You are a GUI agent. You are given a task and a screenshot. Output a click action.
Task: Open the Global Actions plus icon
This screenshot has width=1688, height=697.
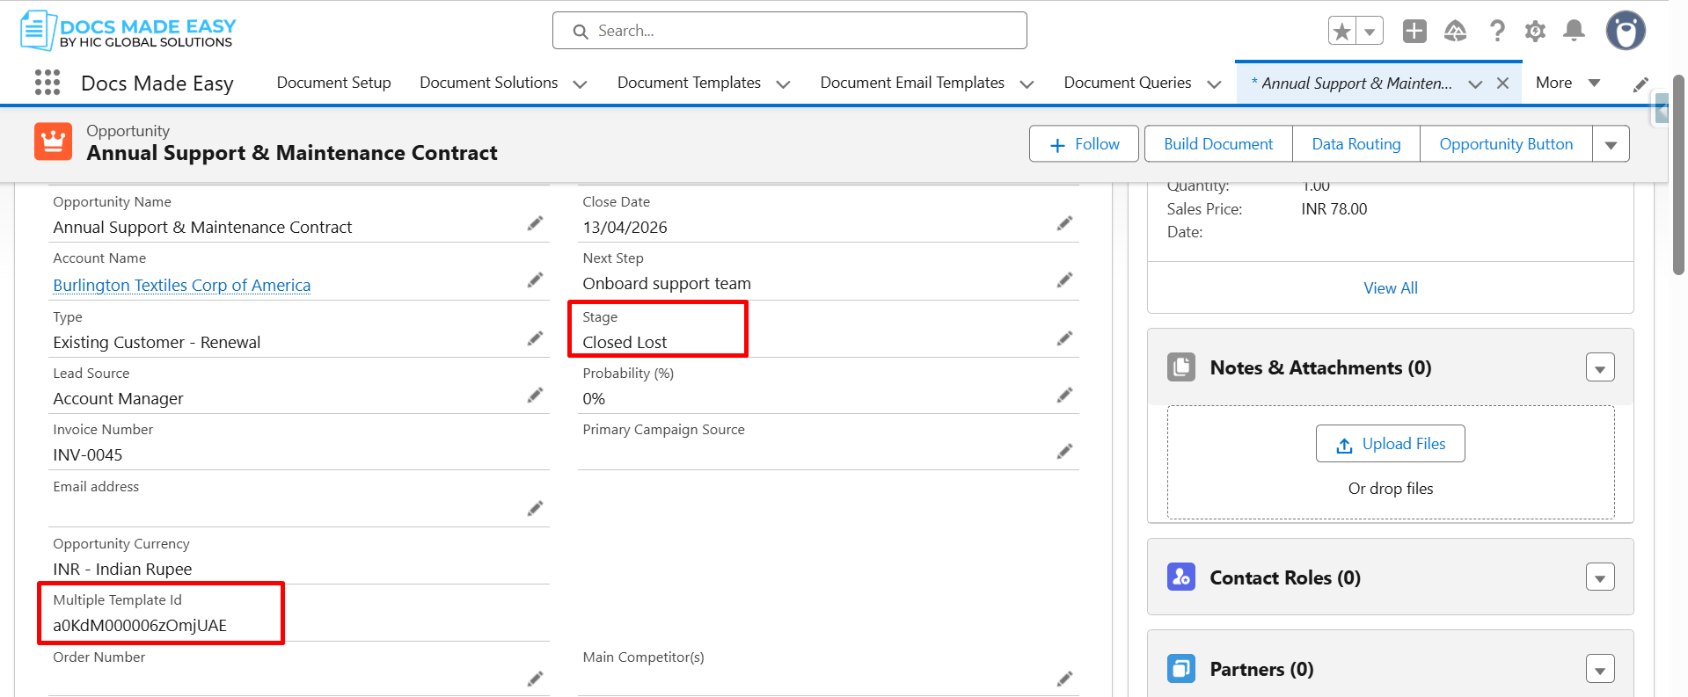pos(1414,32)
